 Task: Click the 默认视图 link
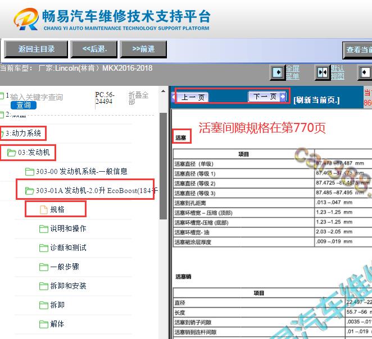pos(337,72)
